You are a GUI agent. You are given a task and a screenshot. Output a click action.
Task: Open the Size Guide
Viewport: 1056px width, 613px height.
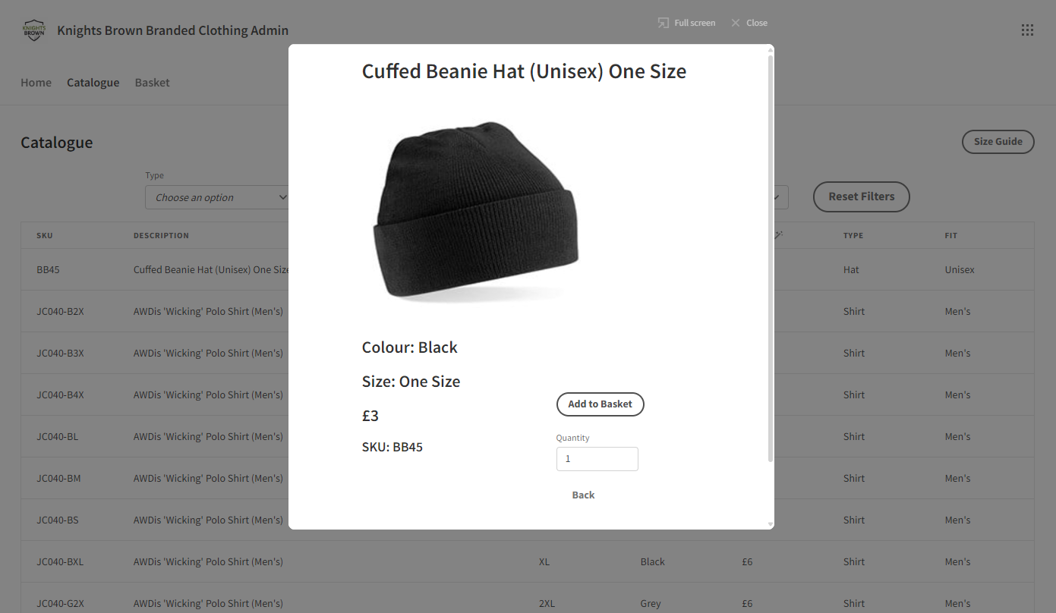(x=998, y=142)
